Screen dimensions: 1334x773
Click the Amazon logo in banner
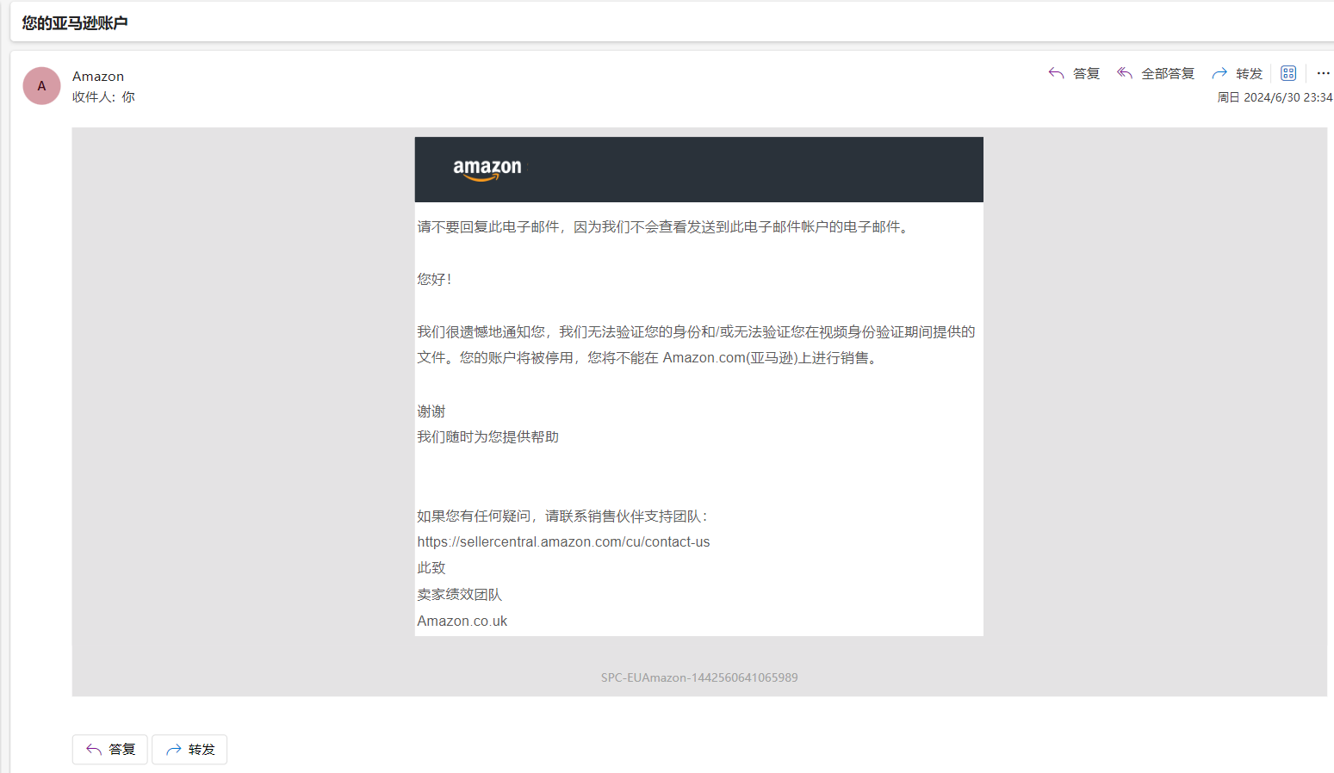click(x=487, y=169)
